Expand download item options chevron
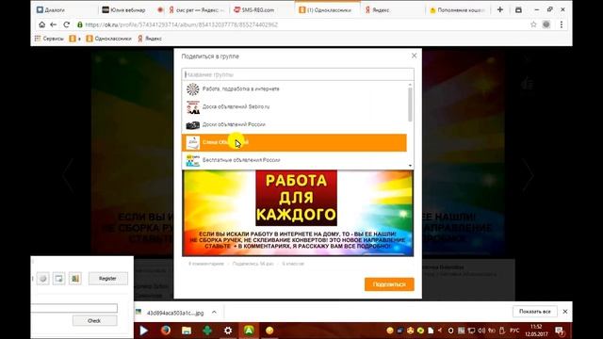This screenshot has height=339, width=603. (x=214, y=313)
